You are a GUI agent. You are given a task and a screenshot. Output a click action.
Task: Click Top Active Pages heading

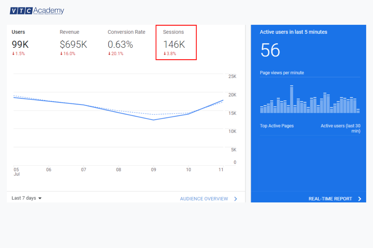coord(277,126)
